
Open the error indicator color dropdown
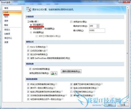pos(54,73)
